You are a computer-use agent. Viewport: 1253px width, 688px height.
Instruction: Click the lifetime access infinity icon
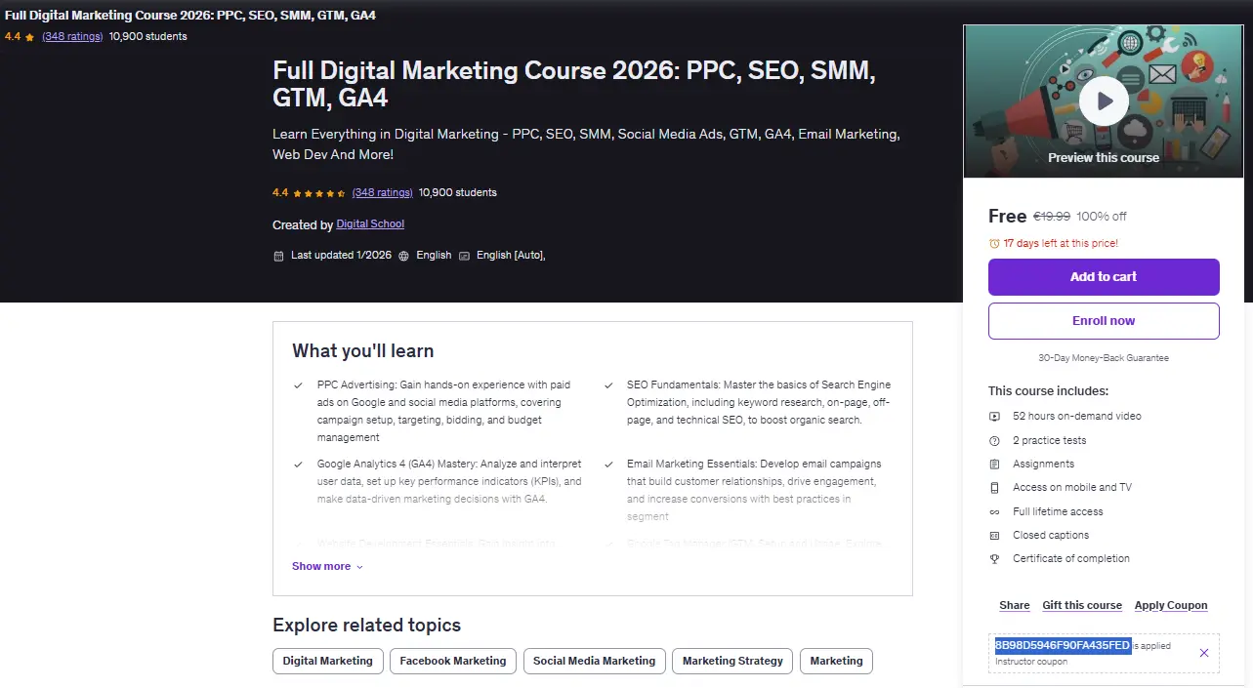(x=994, y=511)
